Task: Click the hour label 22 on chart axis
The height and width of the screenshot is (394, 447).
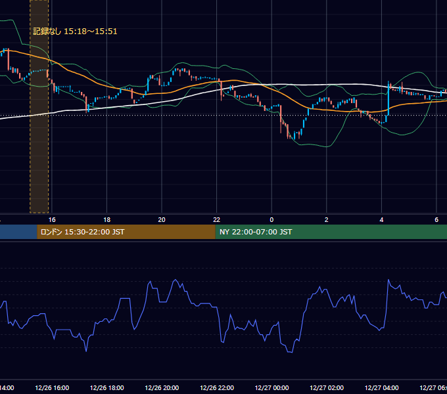Action: coord(217,220)
